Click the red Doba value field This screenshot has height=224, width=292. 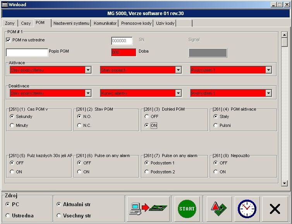coord(124,53)
